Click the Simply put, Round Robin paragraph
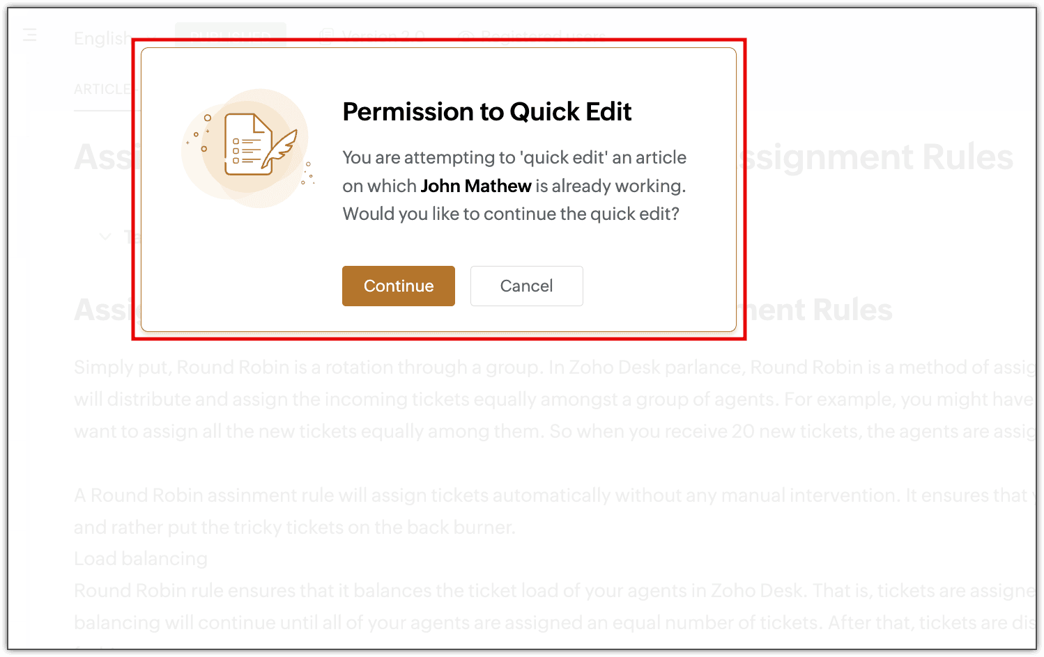 555,399
